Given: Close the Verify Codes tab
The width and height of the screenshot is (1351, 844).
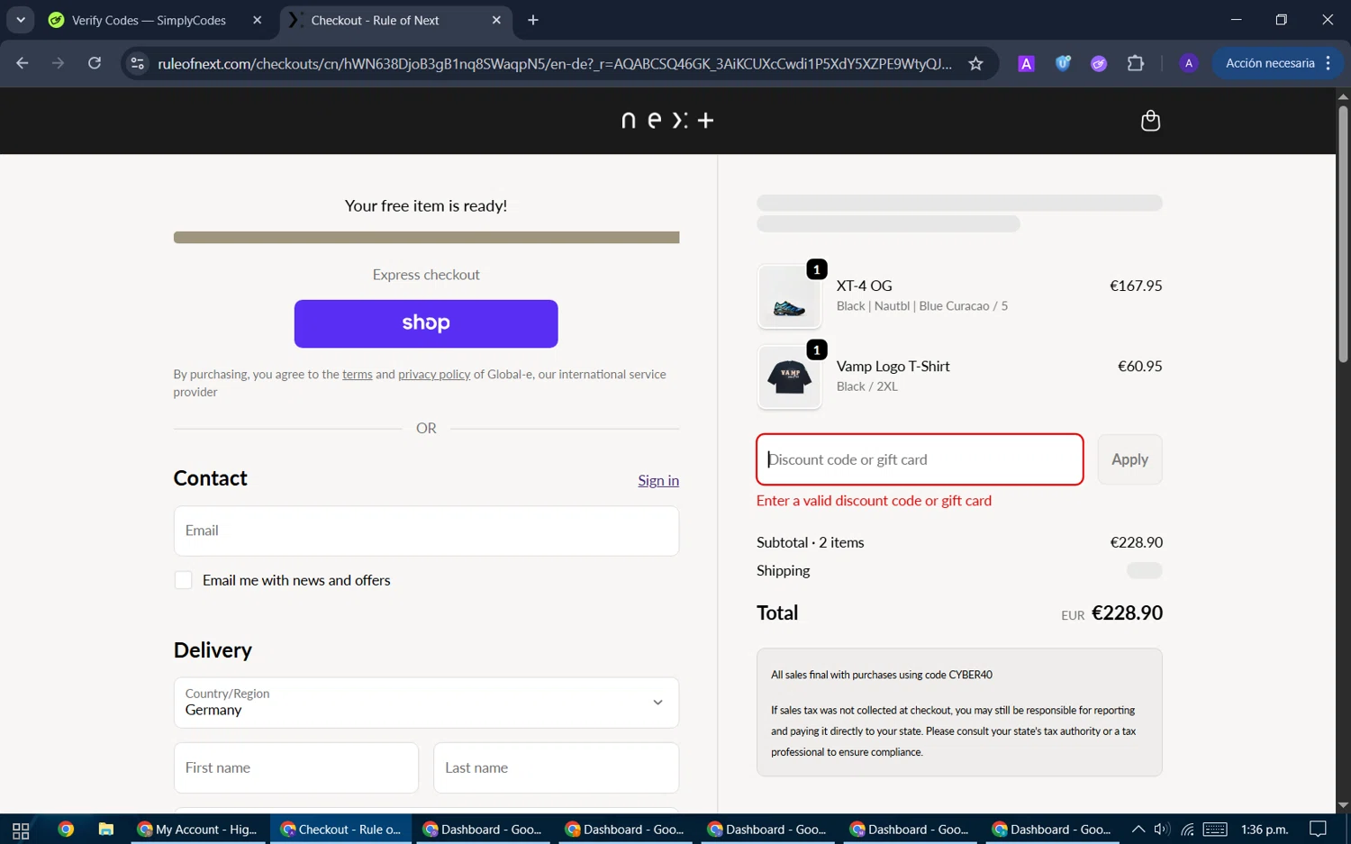Looking at the screenshot, I should point(257,20).
